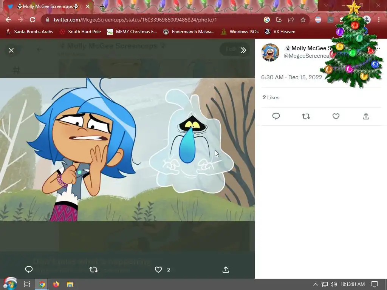Like the tweet using the sidebar heart icon
The width and height of the screenshot is (387, 290).
click(x=336, y=116)
